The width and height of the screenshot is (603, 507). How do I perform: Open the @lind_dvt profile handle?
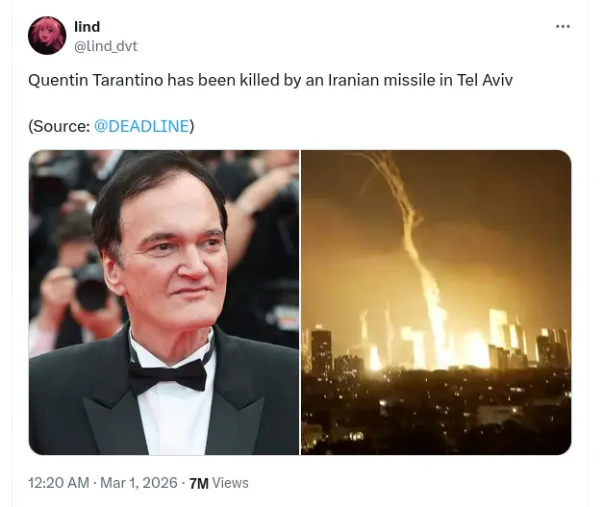click(105, 45)
